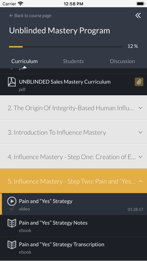
Task: Play the Pain and "Yes" Strategy video
Action: pyautogui.click(x=12, y=201)
